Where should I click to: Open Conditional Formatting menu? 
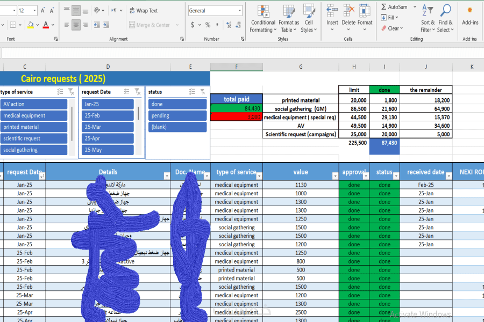click(263, 19)
